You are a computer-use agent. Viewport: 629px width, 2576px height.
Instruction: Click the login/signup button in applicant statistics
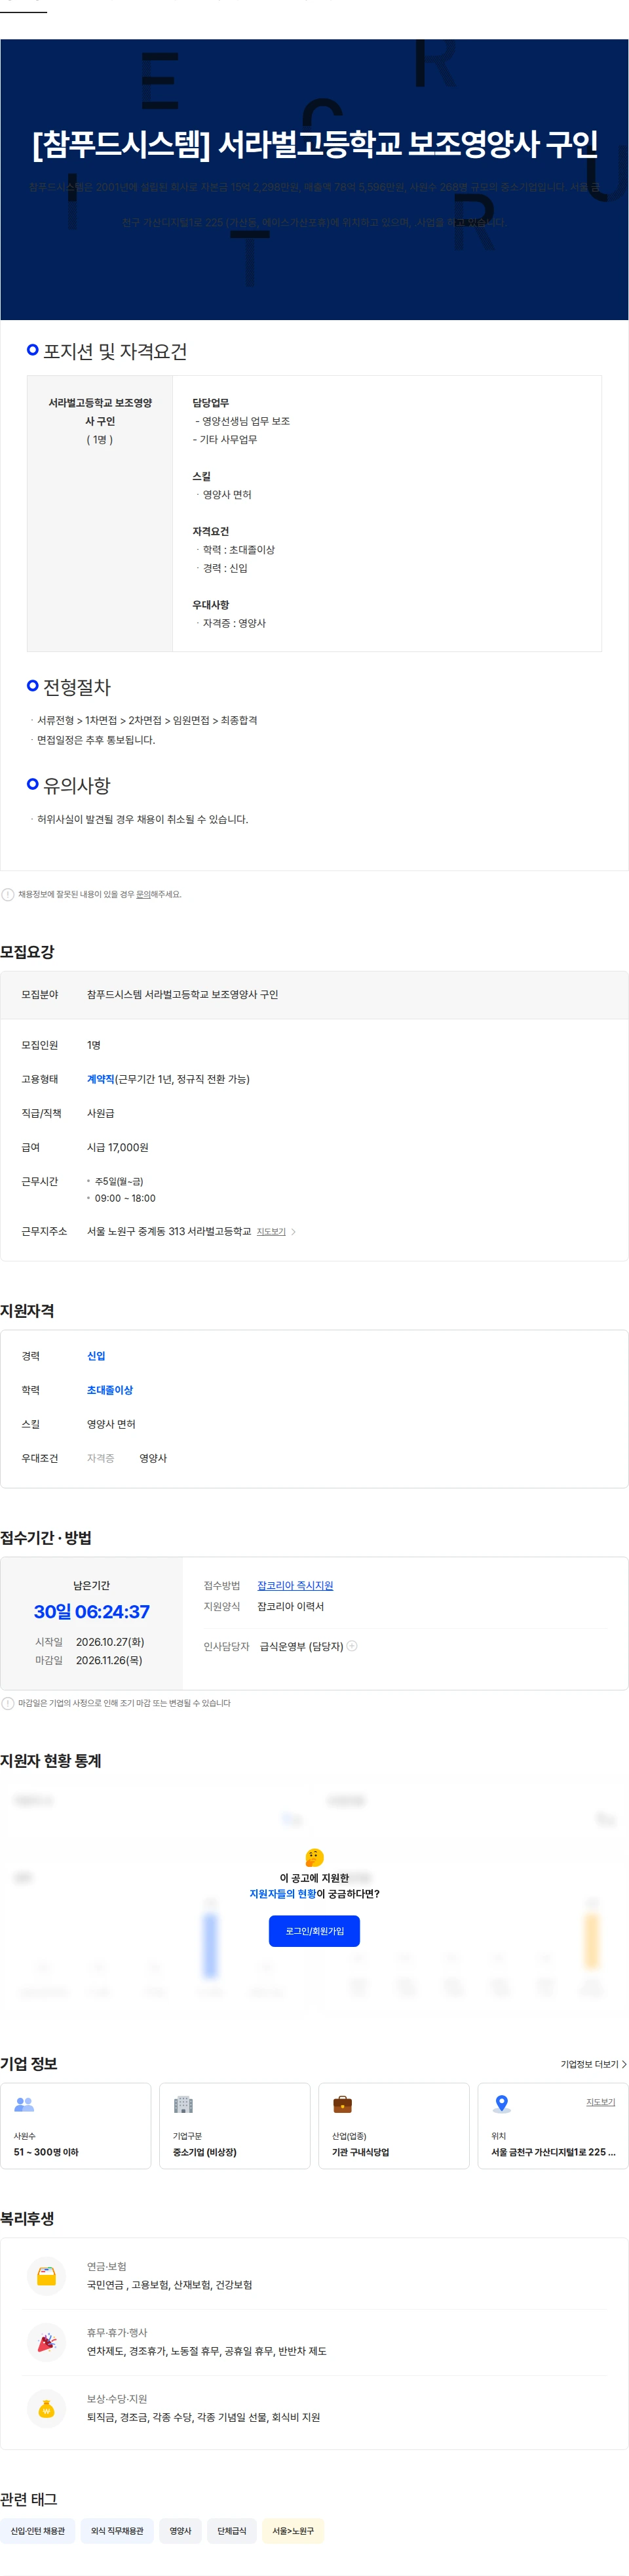pyautogui.click(x=313, y=1931)
